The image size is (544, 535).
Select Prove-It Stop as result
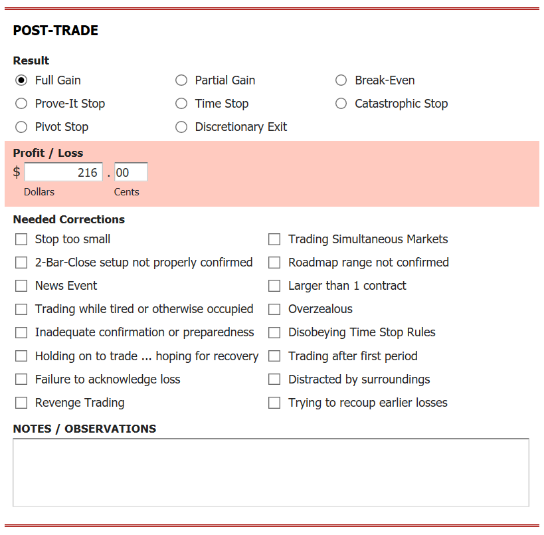(x=21, y=104)
